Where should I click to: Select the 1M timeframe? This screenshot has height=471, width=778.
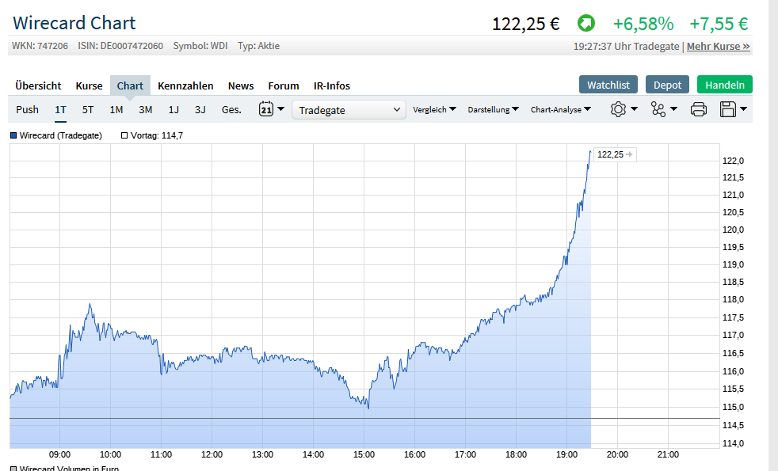point(116,109)
